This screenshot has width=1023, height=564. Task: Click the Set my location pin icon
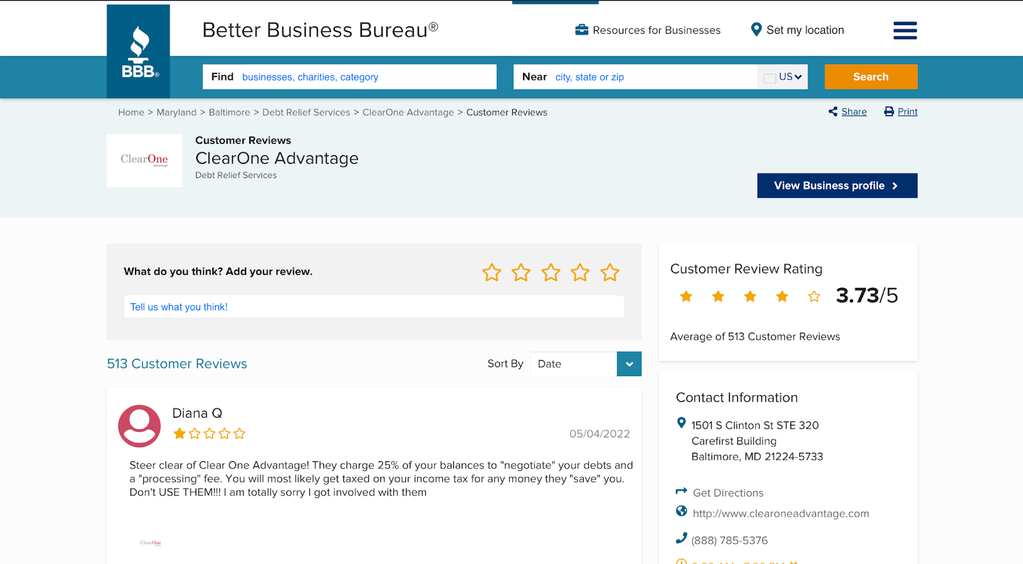[x=756, y=30]
